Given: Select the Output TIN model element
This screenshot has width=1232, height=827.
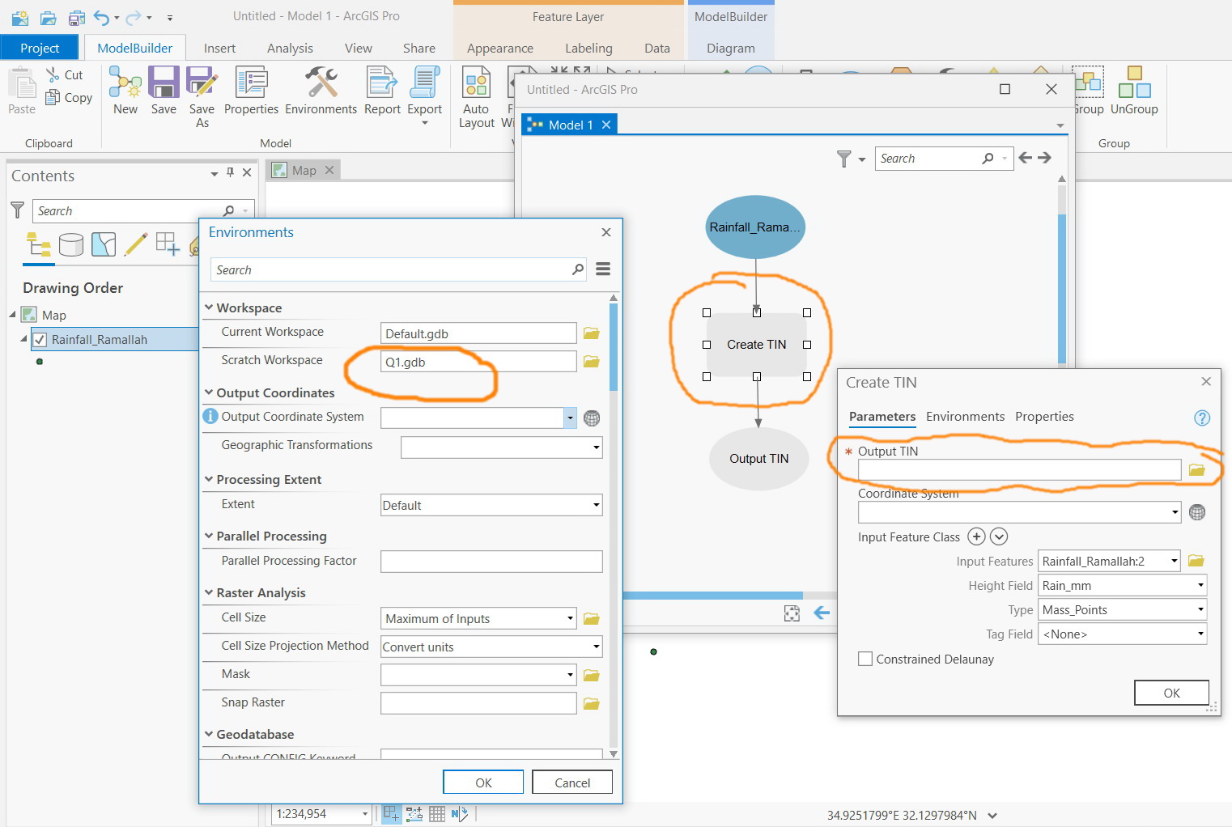Looking at the screenshot, I should click(x=758, y=459).
